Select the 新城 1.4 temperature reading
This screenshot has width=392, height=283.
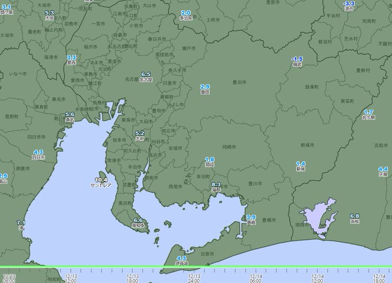[300, 164]
